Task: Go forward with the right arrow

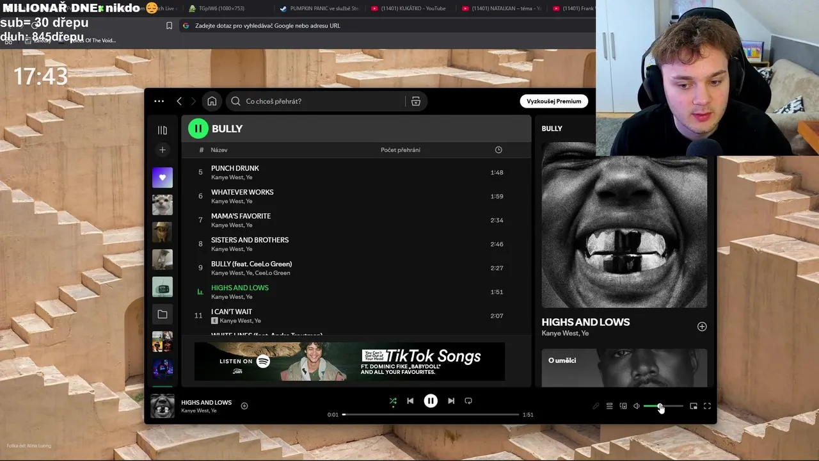Action: pos(193,101)
